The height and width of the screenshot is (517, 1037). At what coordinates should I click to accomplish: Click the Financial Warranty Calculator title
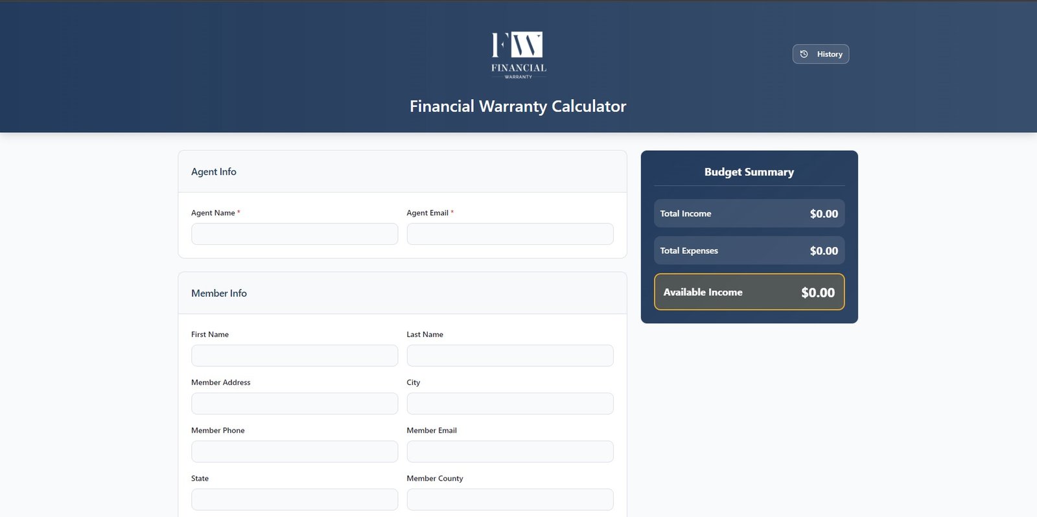(x=518, y=106)
